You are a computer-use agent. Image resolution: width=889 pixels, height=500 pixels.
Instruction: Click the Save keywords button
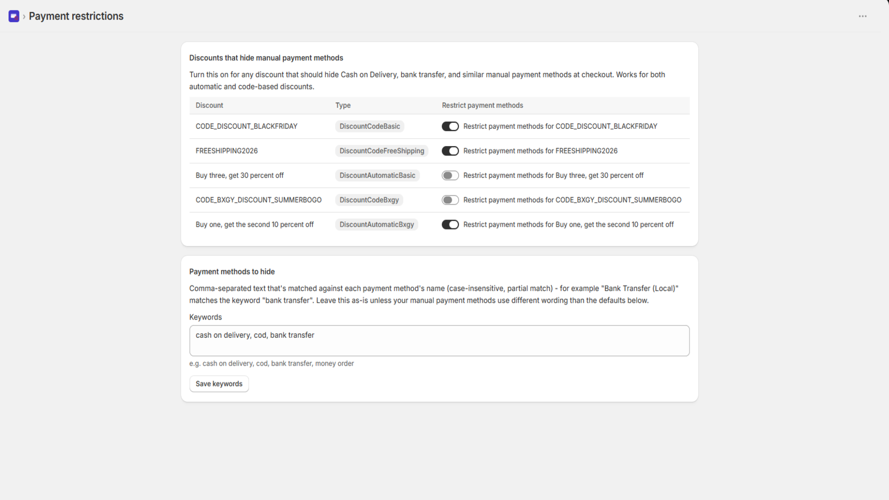pos(219,384)
